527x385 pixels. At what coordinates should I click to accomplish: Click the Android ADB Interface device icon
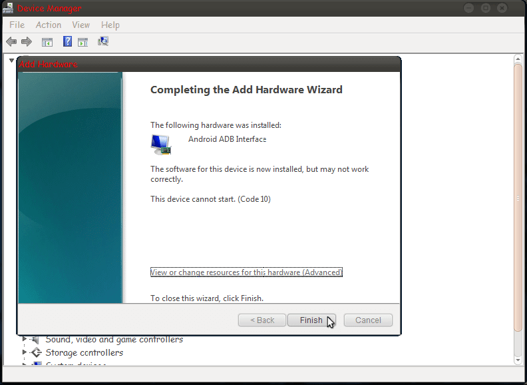(x=161, y=145)
